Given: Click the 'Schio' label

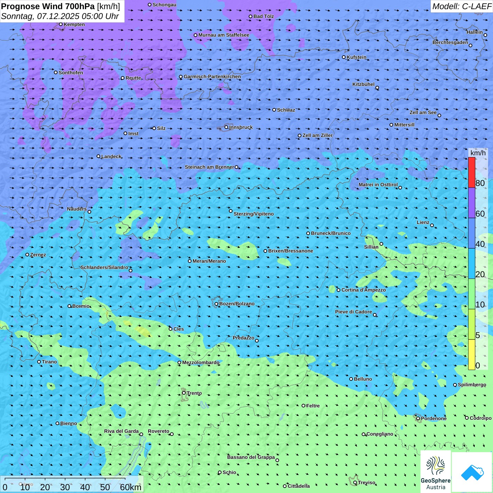Looking at the screenshot, I should (229, 472).
